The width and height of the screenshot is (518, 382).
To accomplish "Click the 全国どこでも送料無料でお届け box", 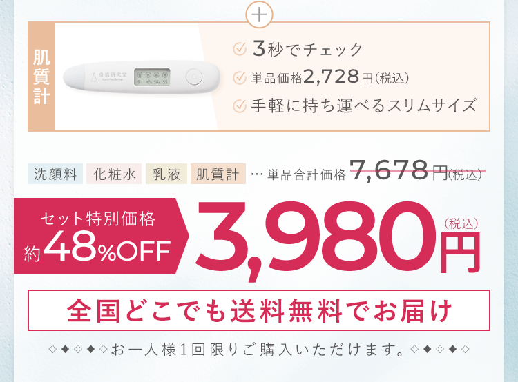I will click(x=259, y=310).
